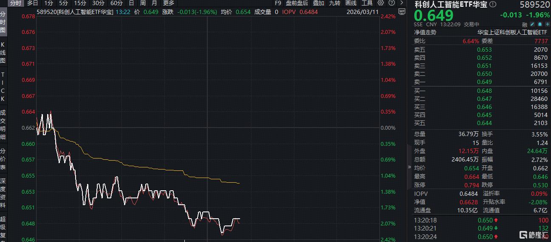
Task: Click sell-five price 0.653
Action: pos(484,49)
